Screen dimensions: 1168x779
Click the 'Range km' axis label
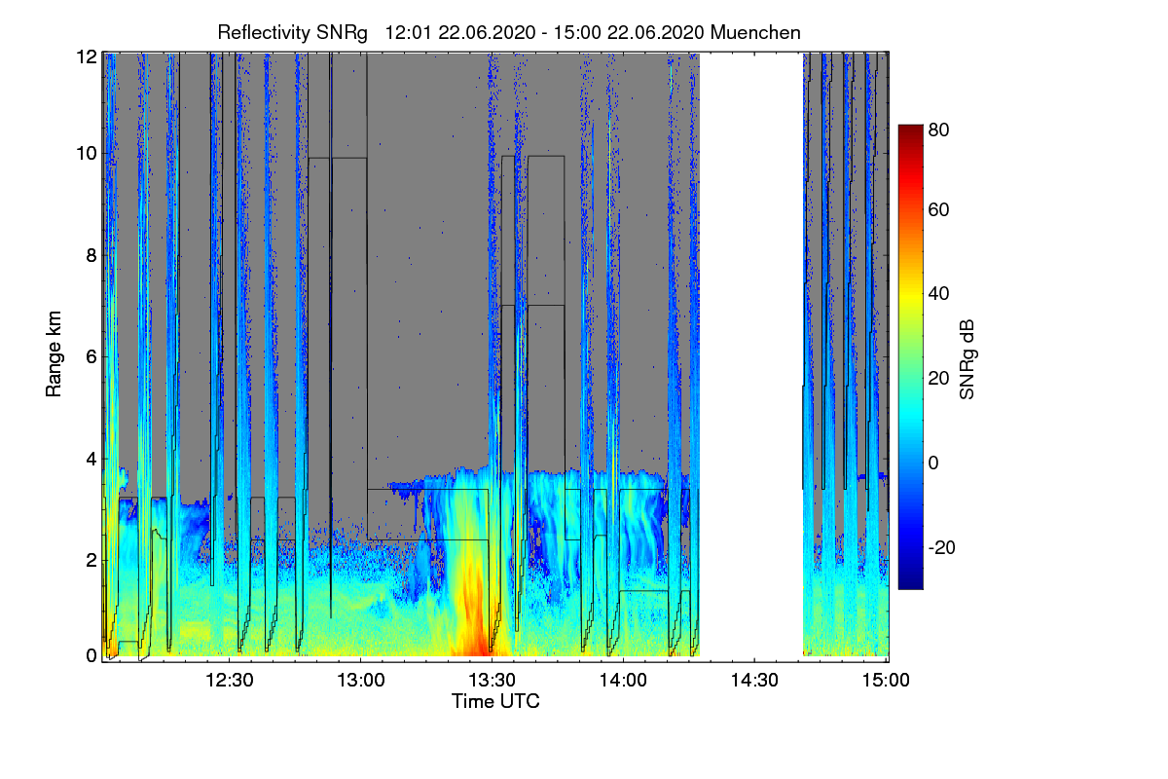53,353
